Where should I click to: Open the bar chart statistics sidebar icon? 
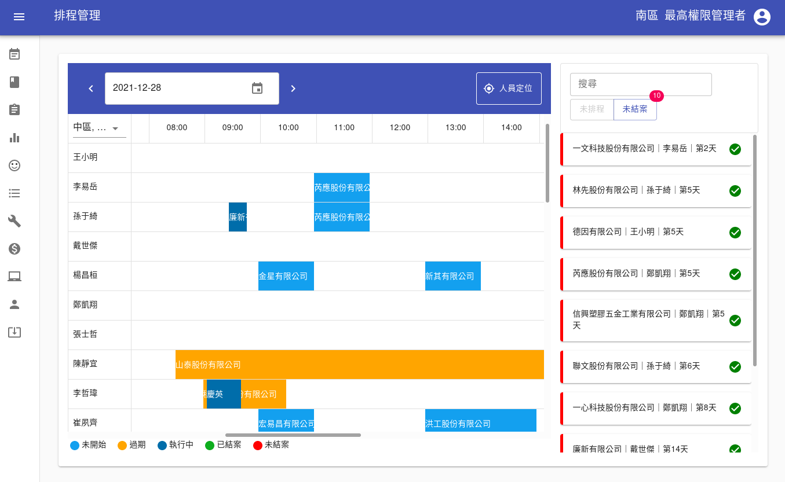point(14,138)
